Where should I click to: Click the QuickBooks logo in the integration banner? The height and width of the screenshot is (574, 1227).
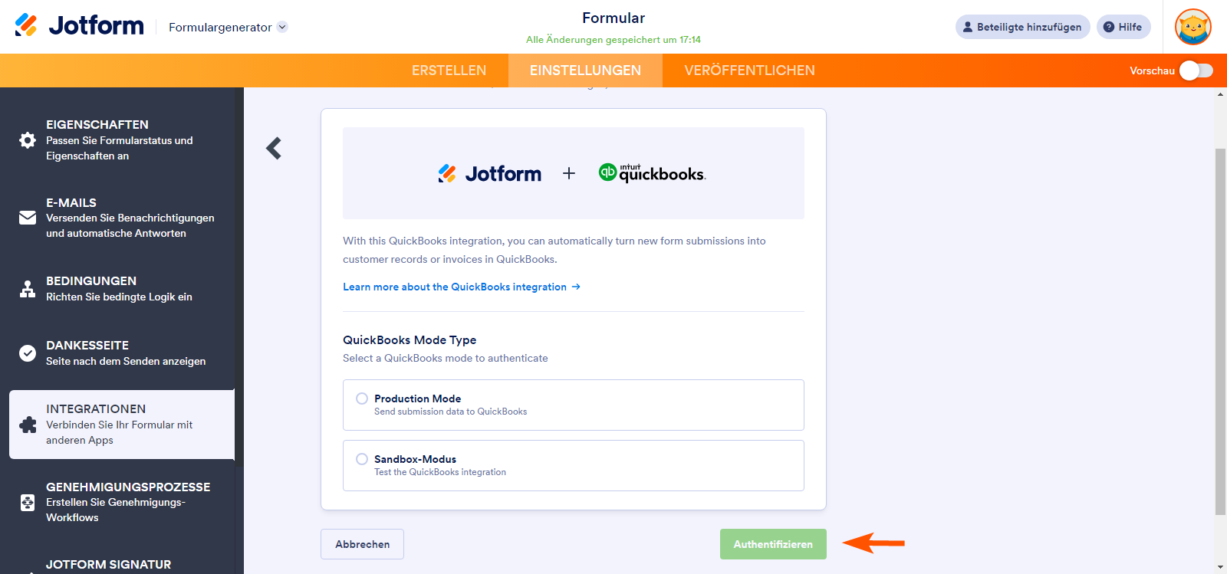(652, 173)
